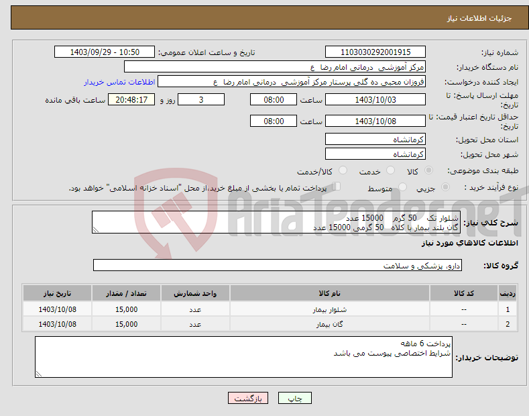Click the row number 2 cell
Viewport: 529px width, 416px height.
coord(508,324)
